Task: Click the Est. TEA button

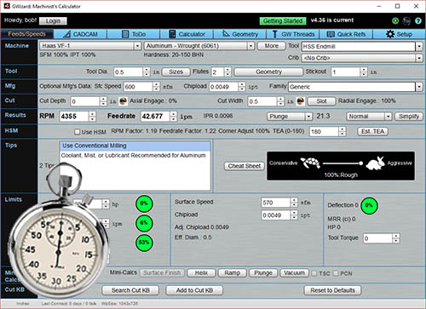Action: (x=372, y=131)
